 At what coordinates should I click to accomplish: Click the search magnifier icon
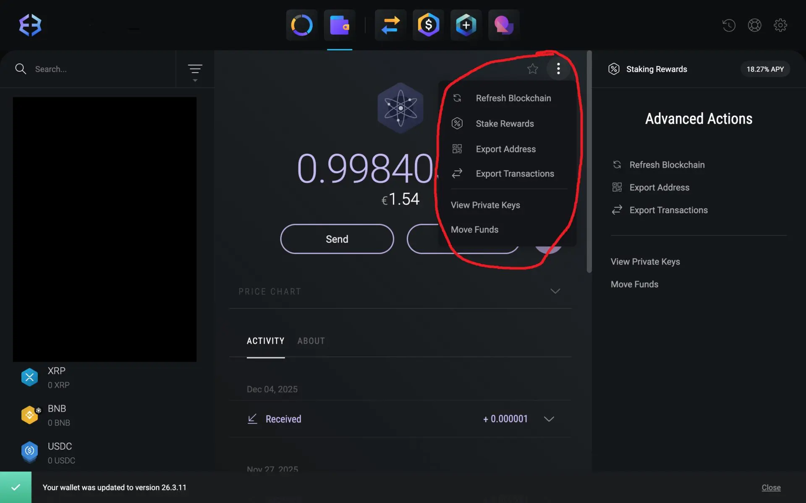click(x=21, y=69)
